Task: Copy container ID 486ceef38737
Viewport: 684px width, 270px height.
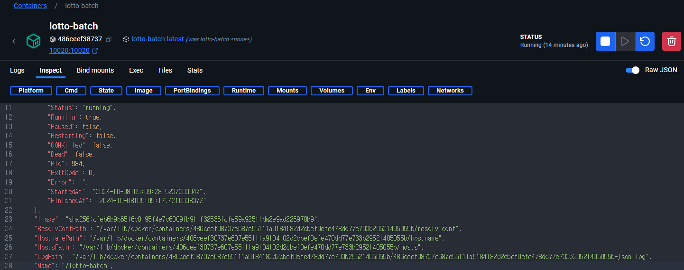Action: pos(109,39)
